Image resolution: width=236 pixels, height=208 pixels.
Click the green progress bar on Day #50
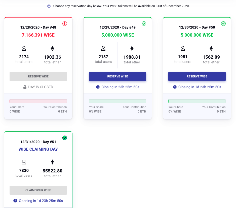(197, 101)
